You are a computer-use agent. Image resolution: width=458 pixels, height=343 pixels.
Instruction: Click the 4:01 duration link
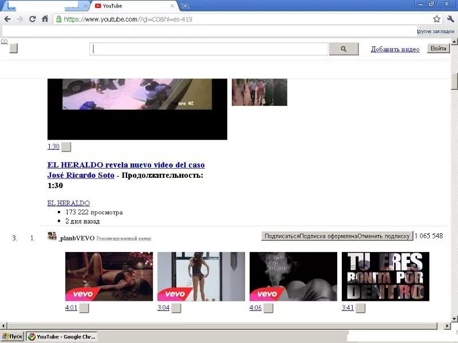pyautogui.click(x=71, y=308)
